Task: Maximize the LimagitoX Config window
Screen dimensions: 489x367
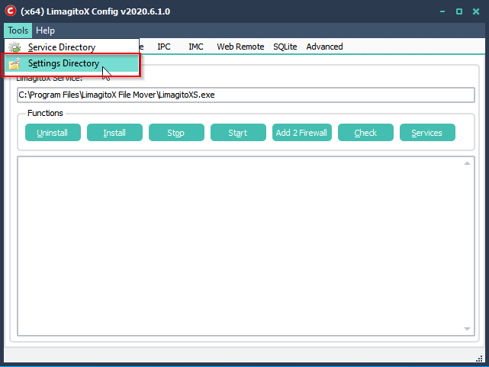Action: (x=459, y=11)
